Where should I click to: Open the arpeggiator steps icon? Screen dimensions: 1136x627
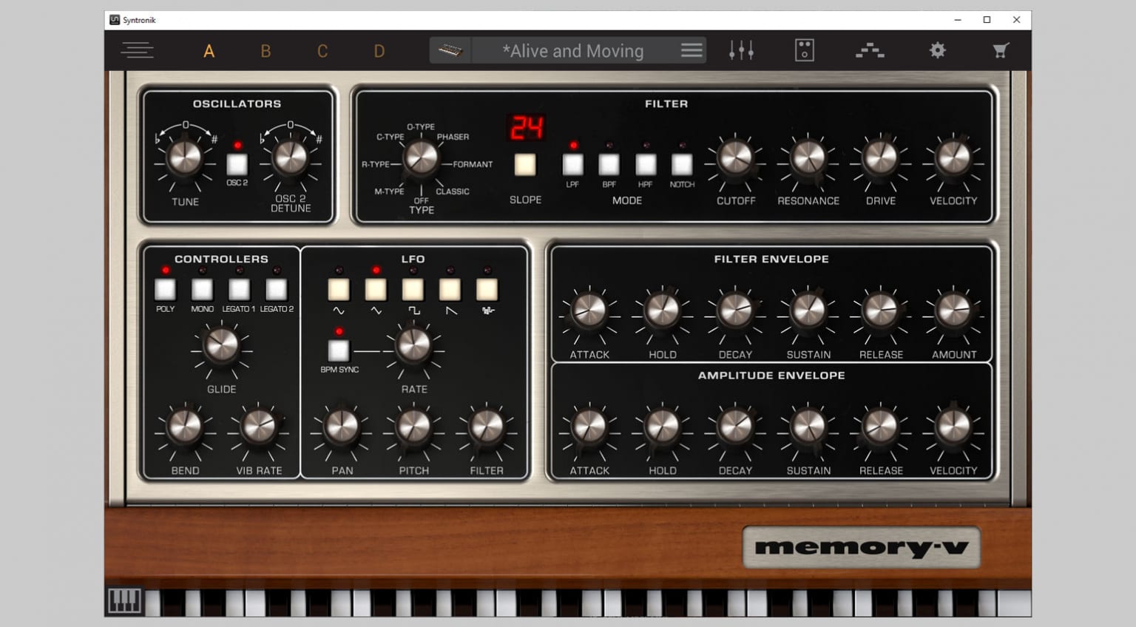(x=870, y=50)
